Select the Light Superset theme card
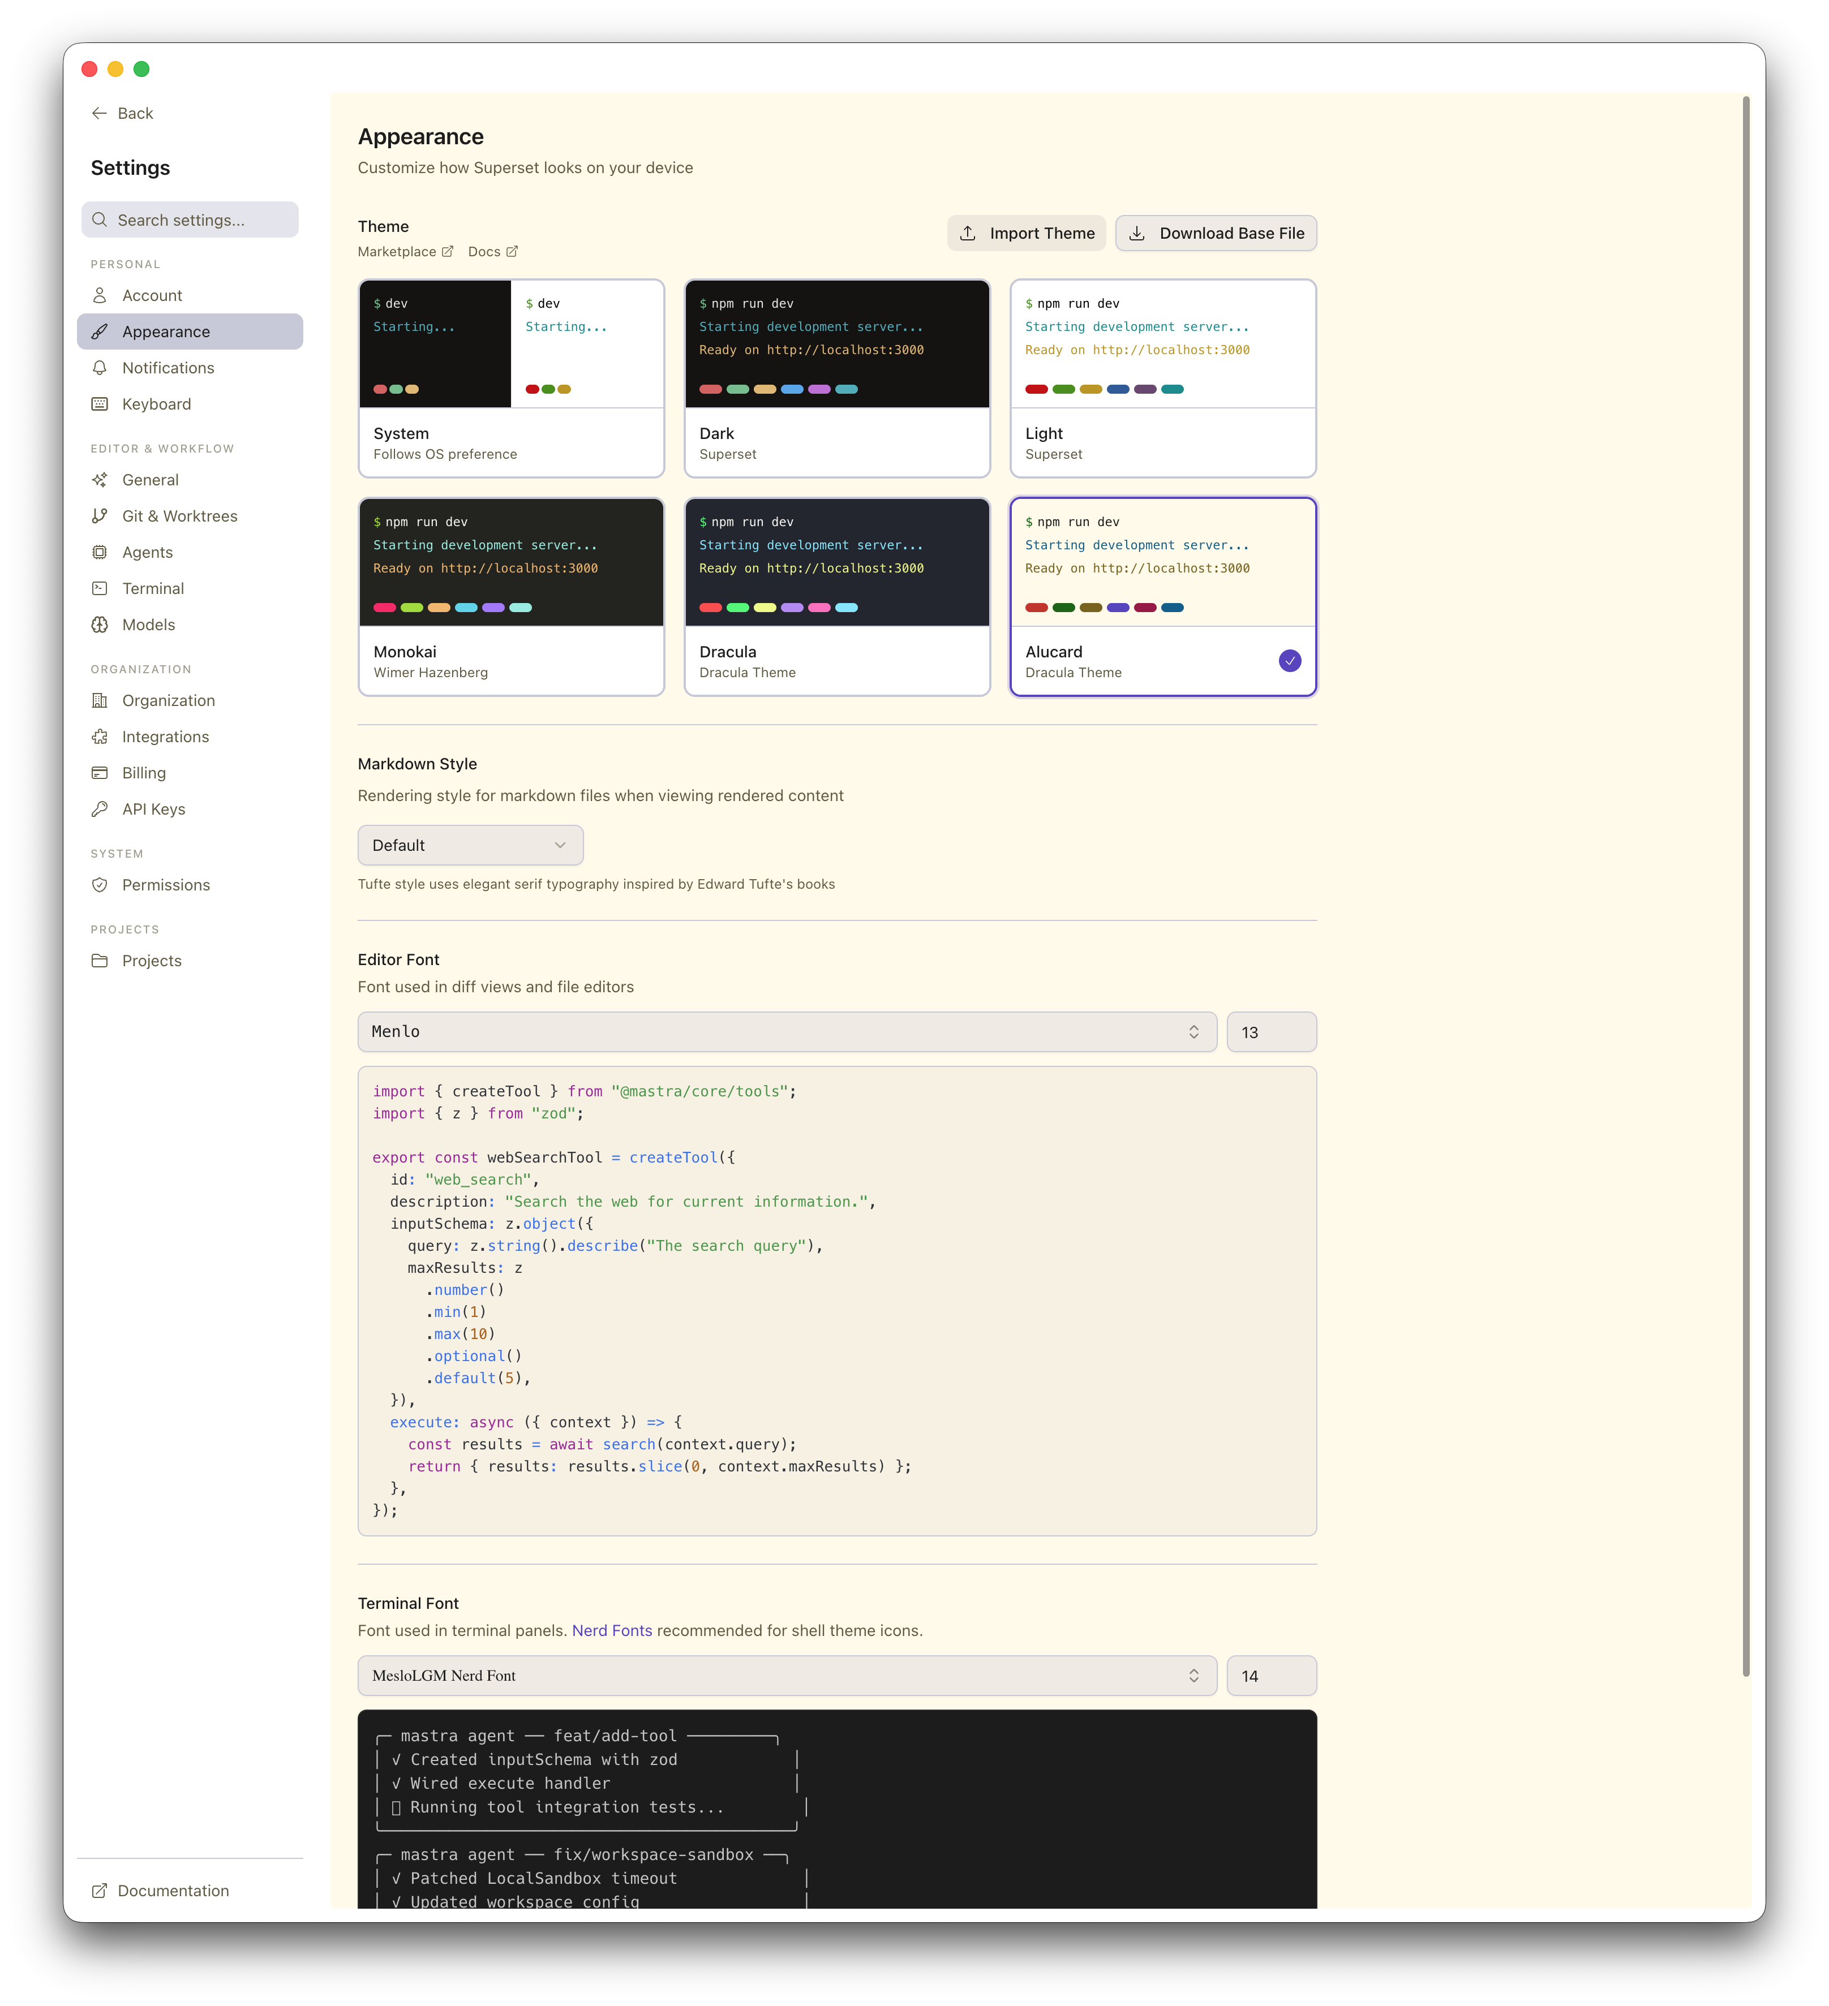This screenshot has width=1829, height=2006. tap(1163, 378)
